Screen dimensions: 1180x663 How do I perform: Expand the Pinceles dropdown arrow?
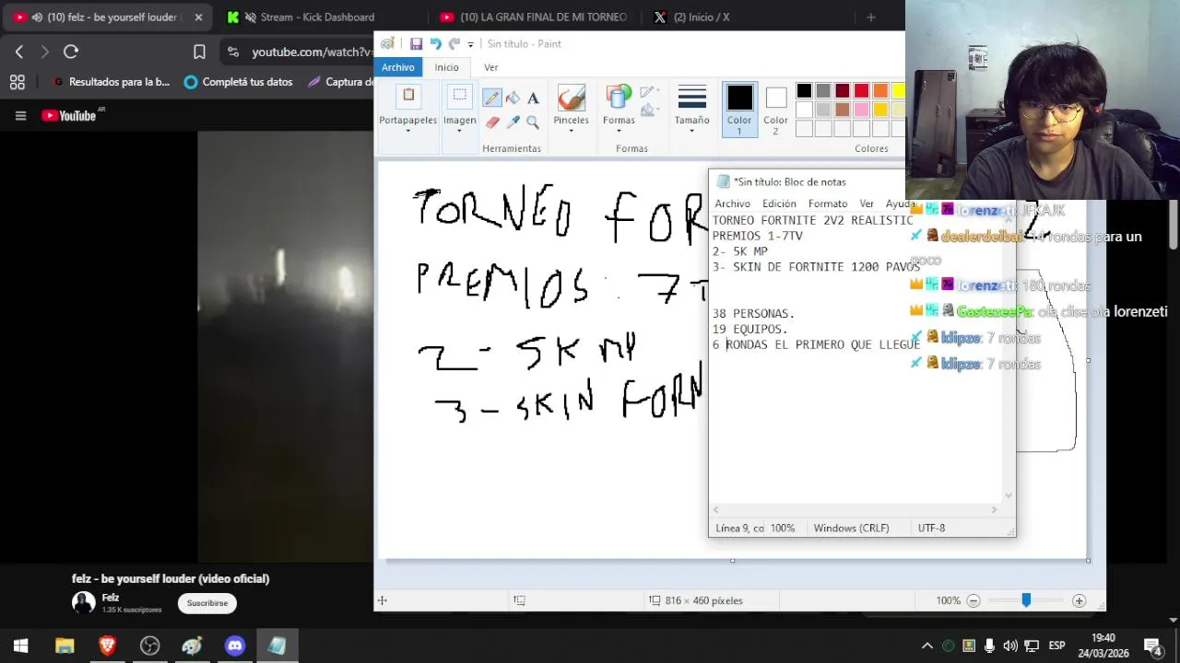(571, 130)
